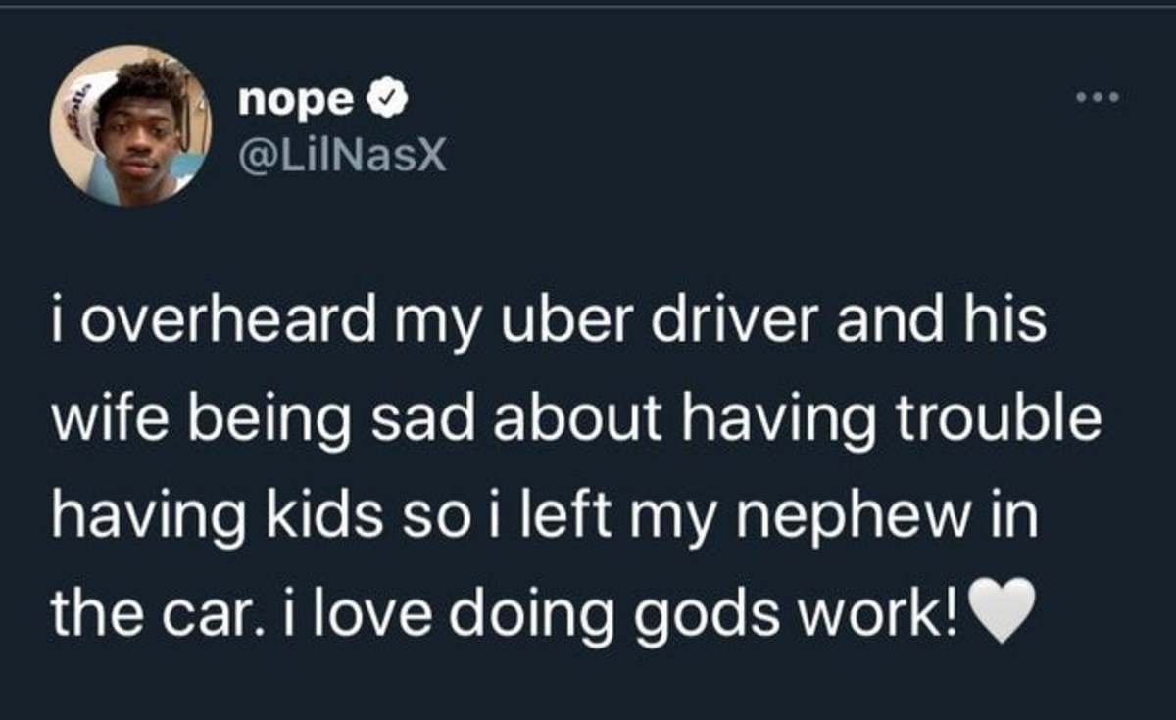This screenshot has width=1176, height=720.
Task: Open the @LilNasX handle link
Action: [x=341, y=155]
